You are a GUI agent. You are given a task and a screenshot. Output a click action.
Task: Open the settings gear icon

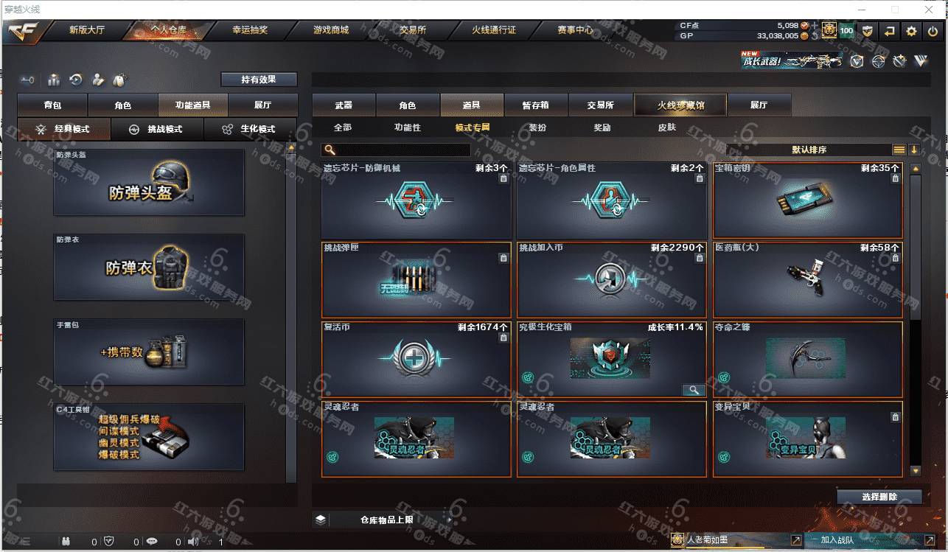coord(912,31)
